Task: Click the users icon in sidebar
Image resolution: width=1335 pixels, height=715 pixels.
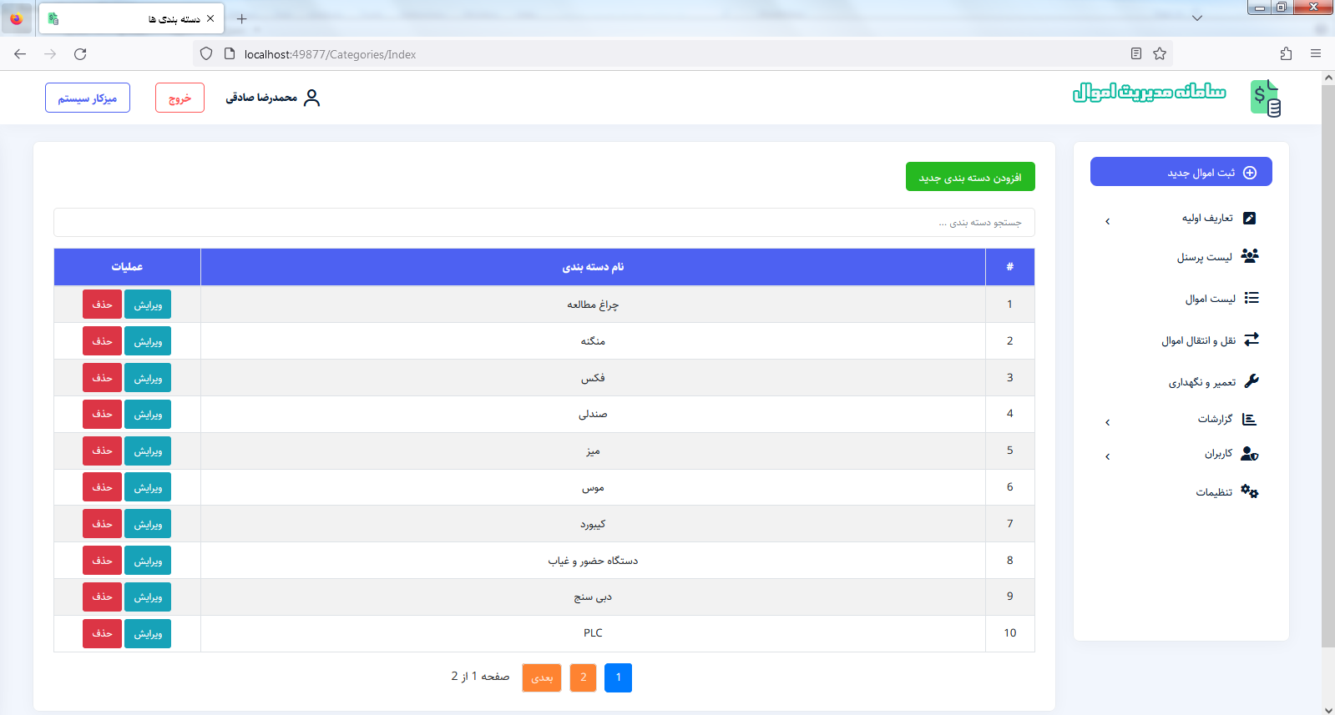Action: 1249,454
